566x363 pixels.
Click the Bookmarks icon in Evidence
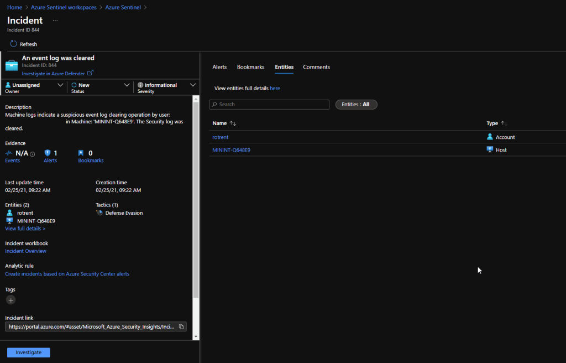[81, 153]
